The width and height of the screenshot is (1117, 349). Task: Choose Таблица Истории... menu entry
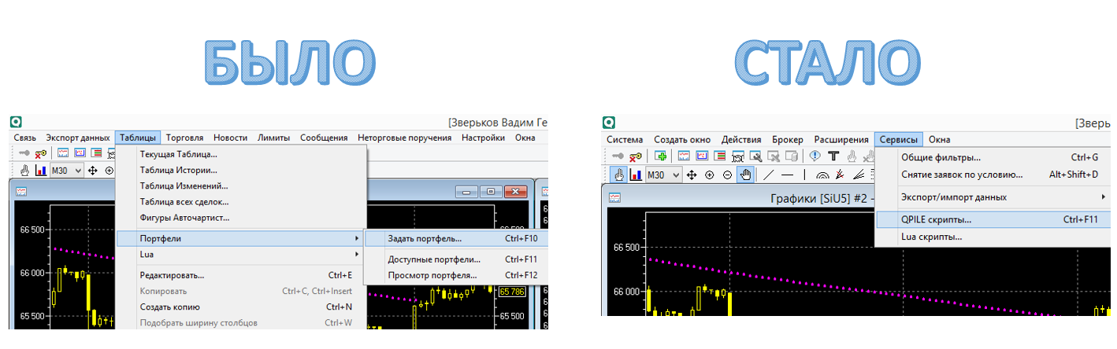(240, 170)
